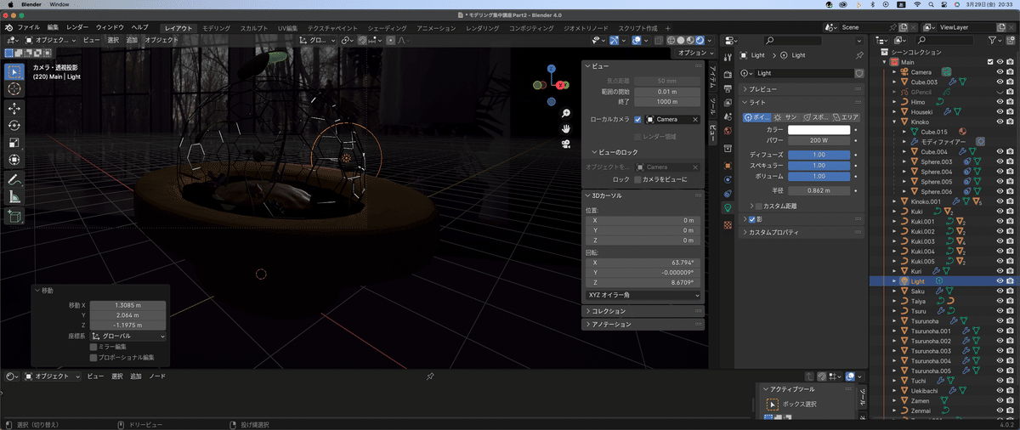Screen dimensions: 1020x430
Task: Click the pan hand viewport icon
Action: (x=565, y=127)
